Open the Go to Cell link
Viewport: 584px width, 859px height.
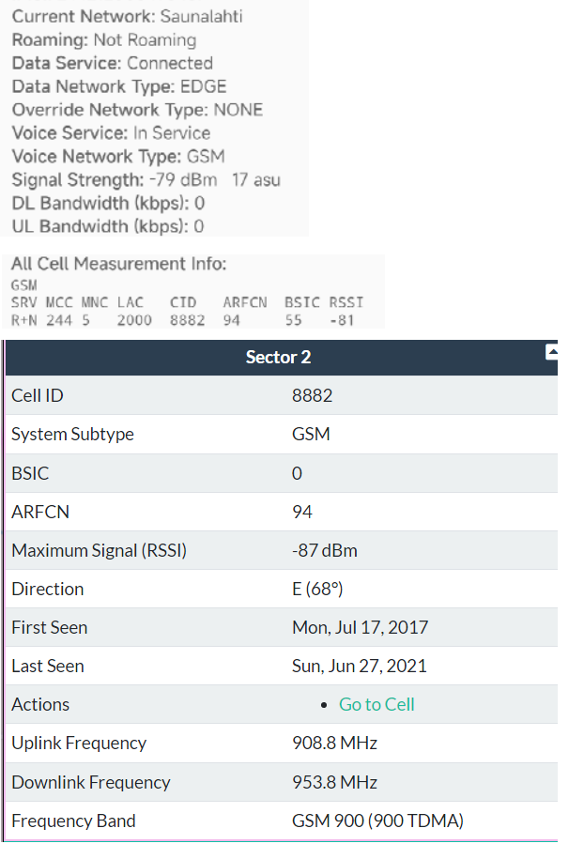click(377, 704)
